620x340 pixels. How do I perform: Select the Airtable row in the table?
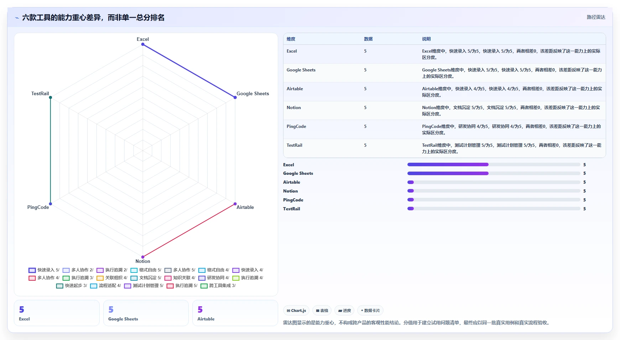coord(444,92)
